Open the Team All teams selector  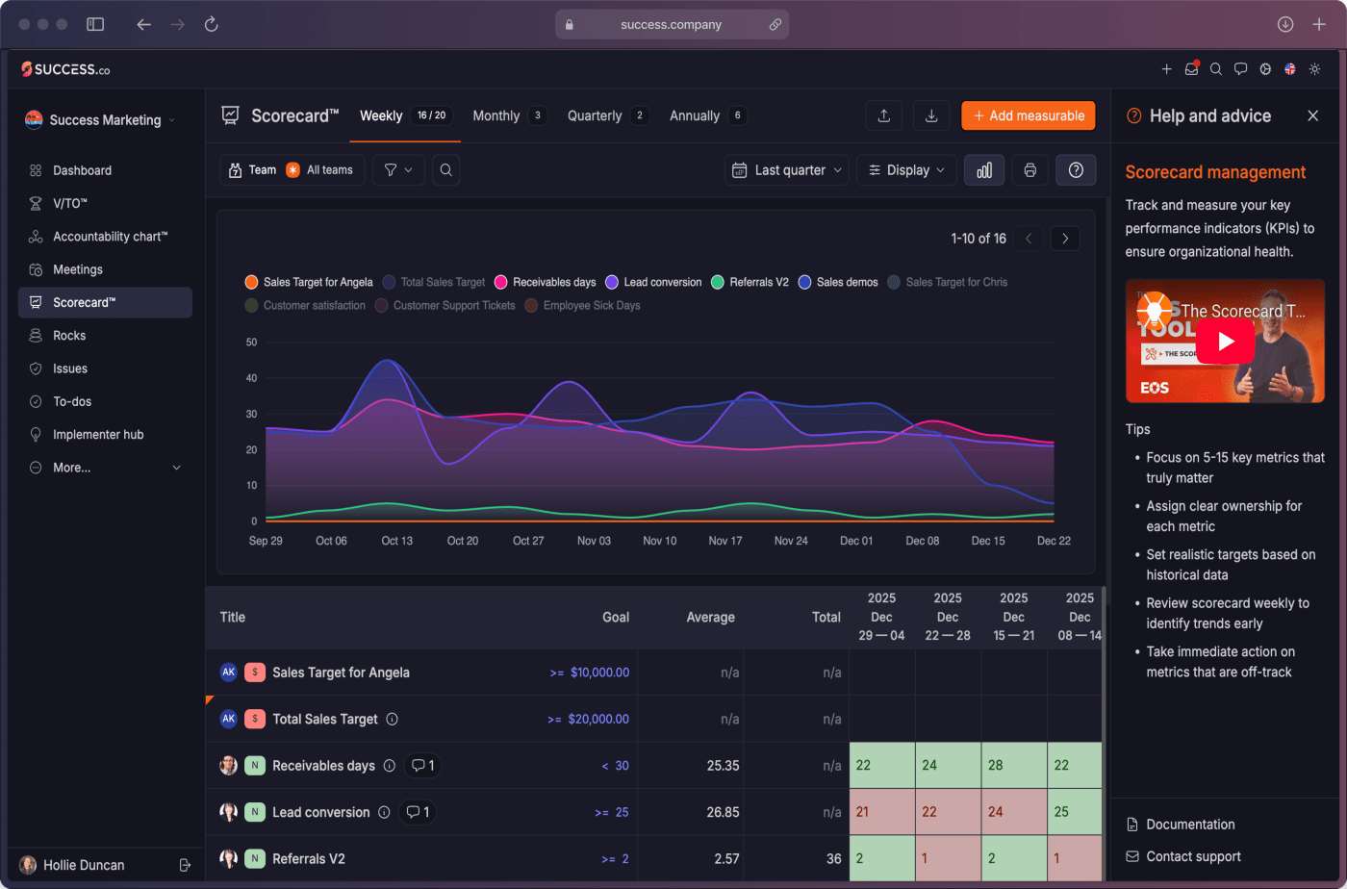pos(292,170)
